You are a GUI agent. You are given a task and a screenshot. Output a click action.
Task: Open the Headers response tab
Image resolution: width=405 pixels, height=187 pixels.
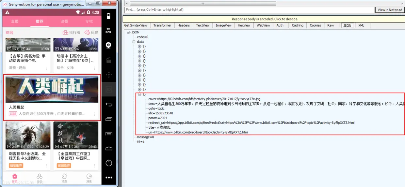[x=184, y=25]
